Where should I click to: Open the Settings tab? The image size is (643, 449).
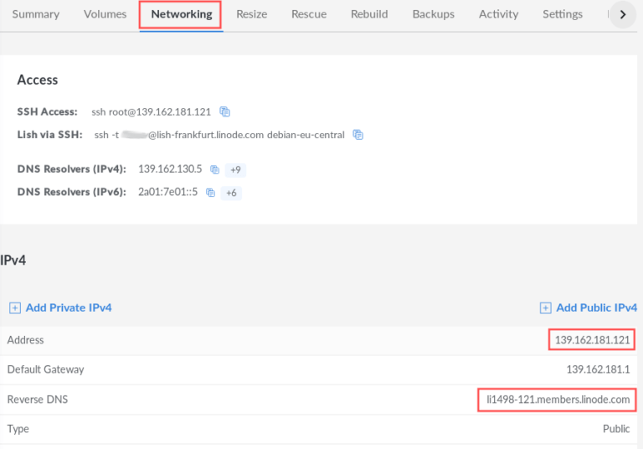pos(563,14)
